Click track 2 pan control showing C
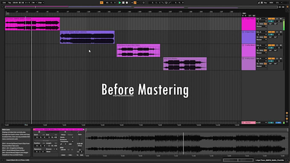This screenshot has width=290, height=163. 279,34
